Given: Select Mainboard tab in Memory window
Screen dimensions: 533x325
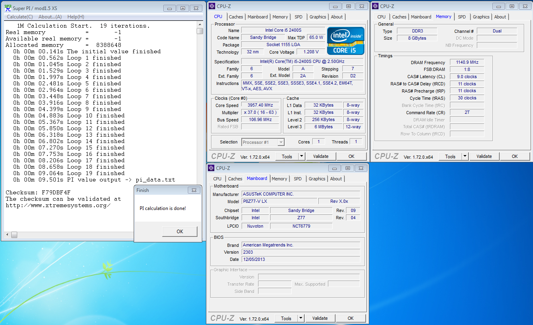Looking at the screenshot, I should point(421,17).
